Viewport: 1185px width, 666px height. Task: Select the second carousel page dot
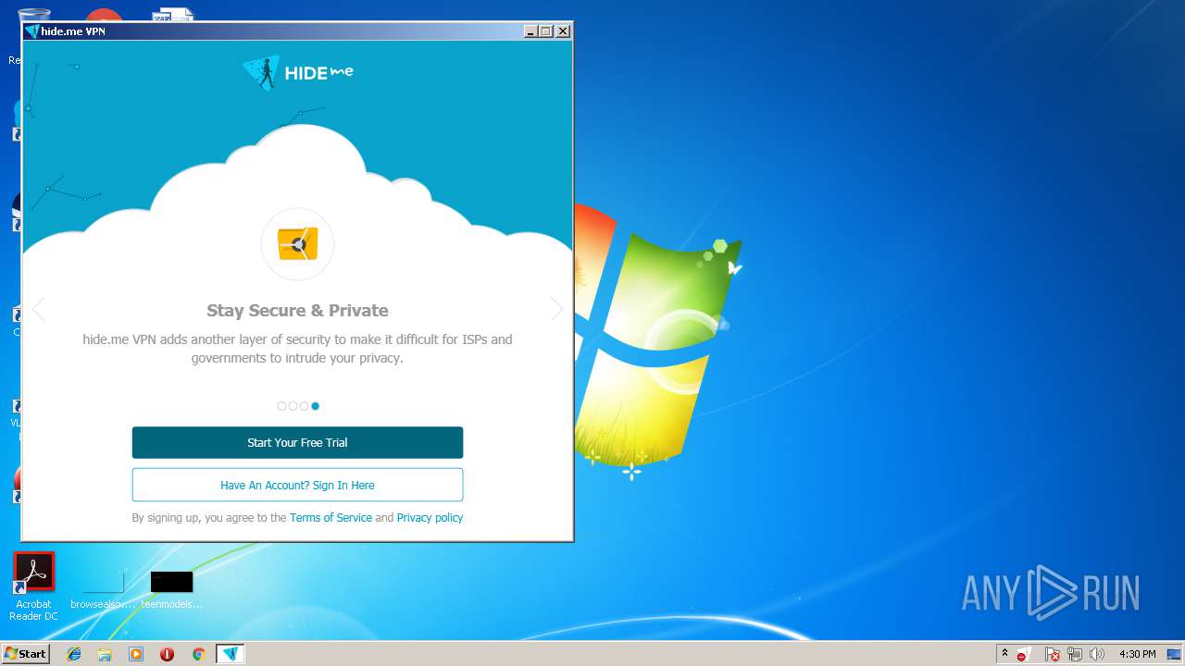click(293, 406)
